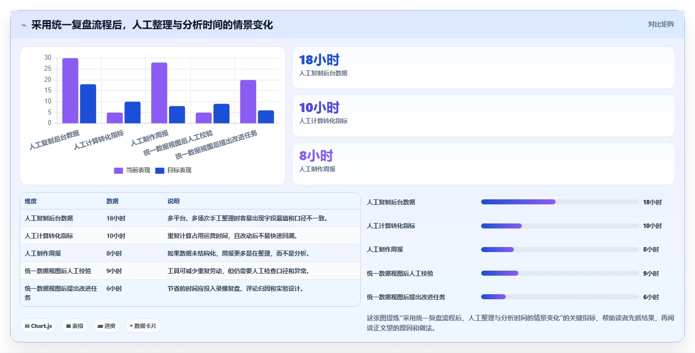Select the 进度 tag
The height and width of the screenshot is (353, 695).
(106, 326)
